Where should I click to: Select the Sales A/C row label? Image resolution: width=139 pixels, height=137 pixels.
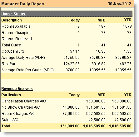pos(10,120)
